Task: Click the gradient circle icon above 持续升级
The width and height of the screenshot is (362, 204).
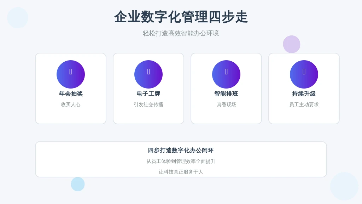Action: tap(304, 74)
